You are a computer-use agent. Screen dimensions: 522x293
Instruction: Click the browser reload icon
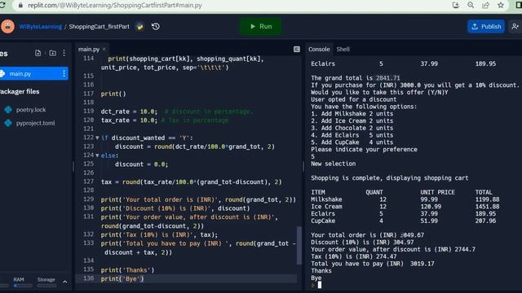pos(2,6)
